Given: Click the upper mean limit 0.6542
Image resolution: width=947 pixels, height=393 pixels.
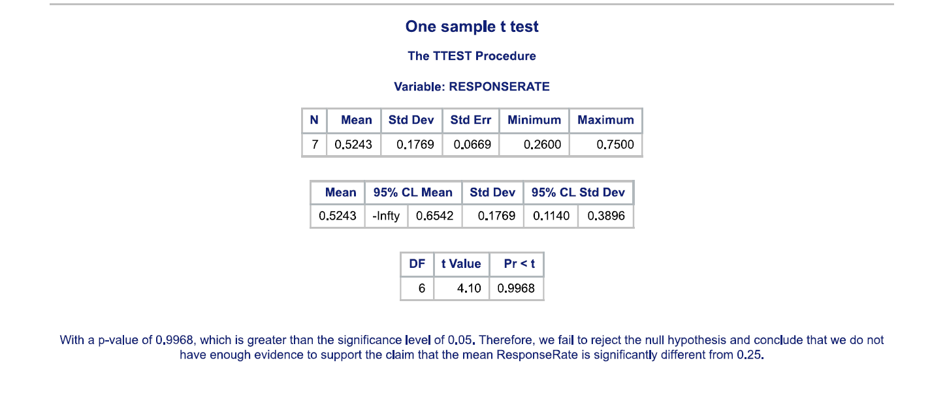Looking at the screenshot, I should tap(434, 216).
